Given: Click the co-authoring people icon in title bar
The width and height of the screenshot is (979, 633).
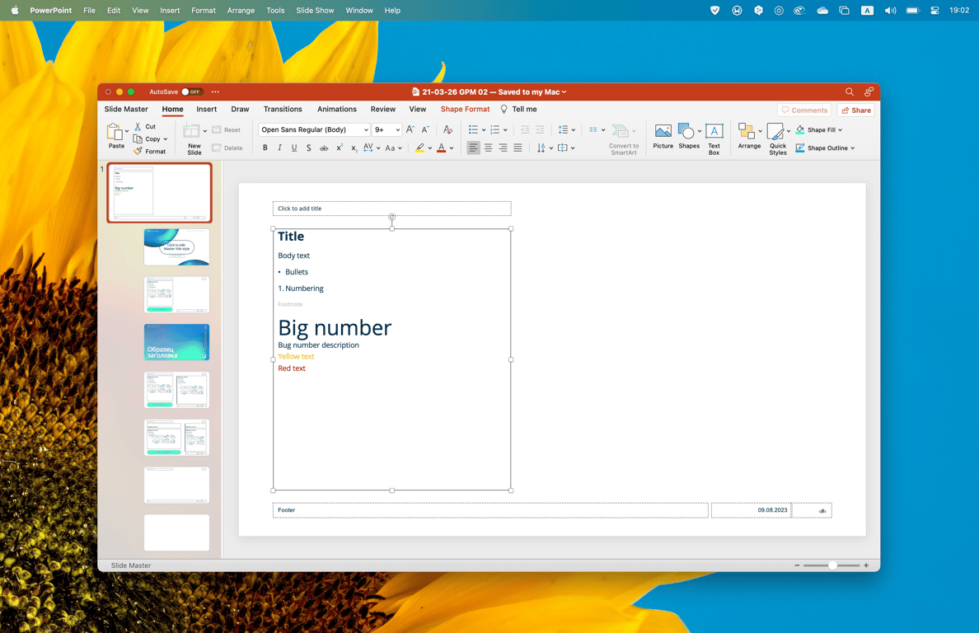Looking at the screenshot, I should click(869, 91).
